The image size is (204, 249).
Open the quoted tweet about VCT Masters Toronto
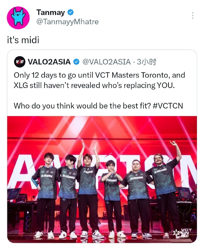(102, 146)
